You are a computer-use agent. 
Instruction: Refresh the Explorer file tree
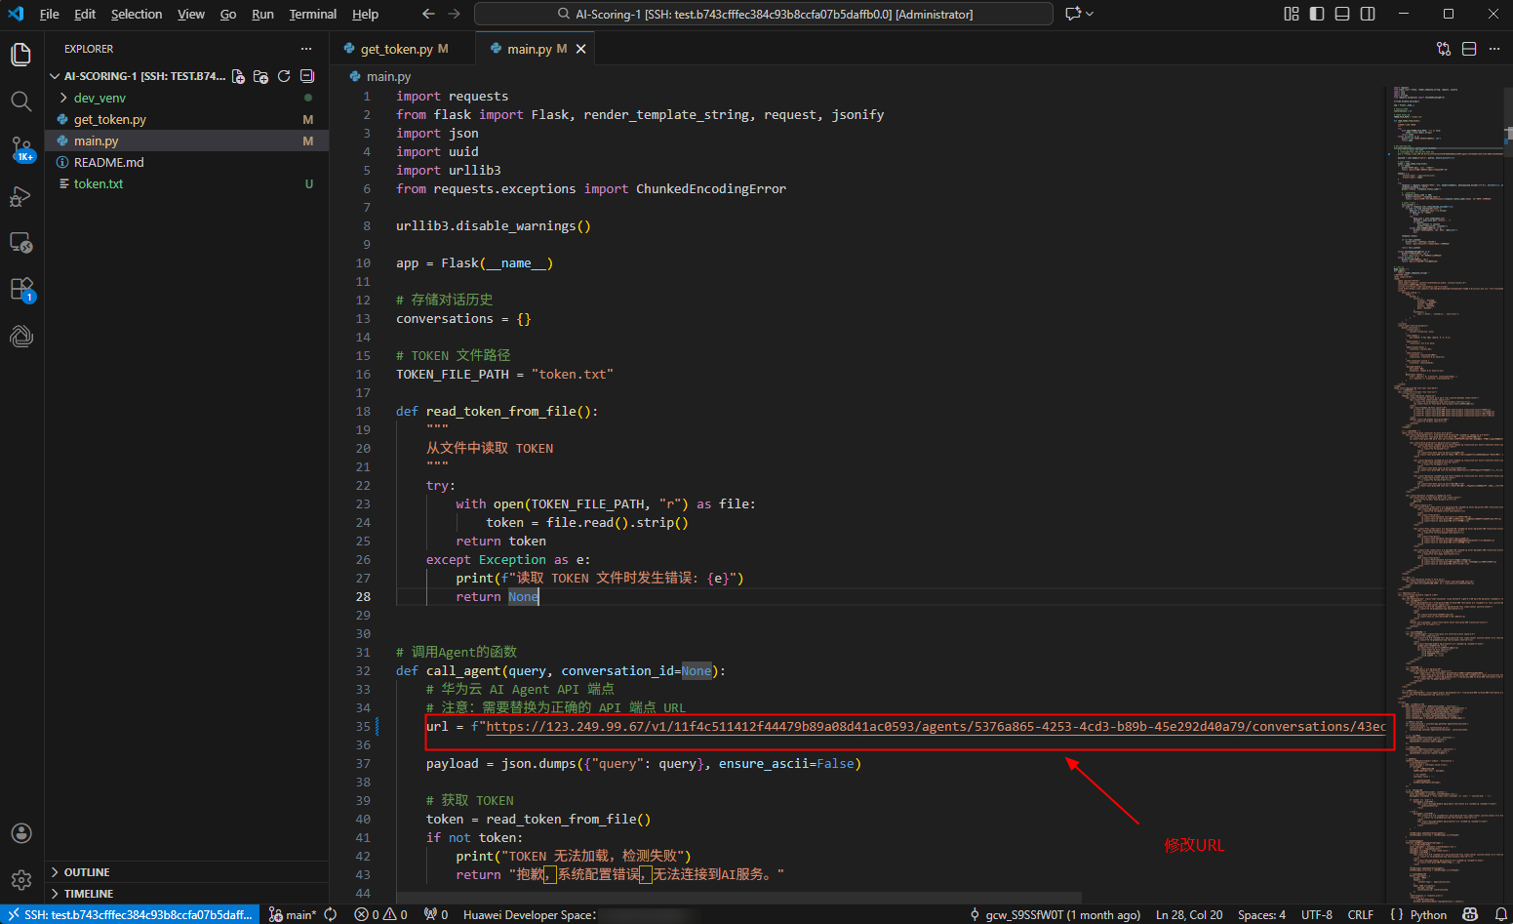click(x=284, y=76)
